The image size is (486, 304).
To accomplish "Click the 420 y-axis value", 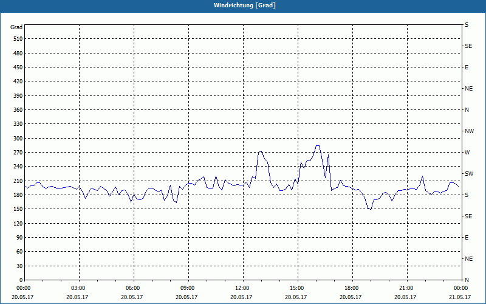I will click(x=18, y=81).
